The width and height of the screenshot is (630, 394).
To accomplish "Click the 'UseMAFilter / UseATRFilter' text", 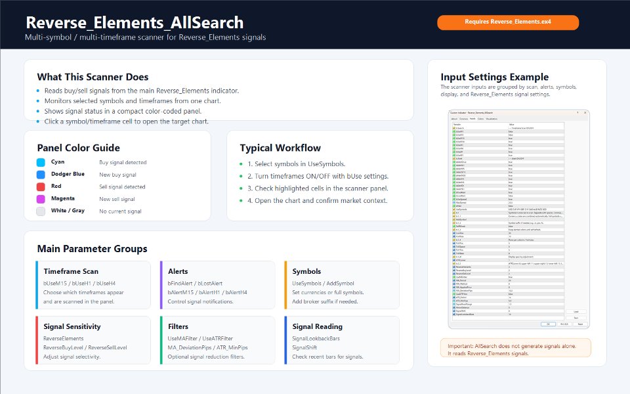I will pos(200,339).
